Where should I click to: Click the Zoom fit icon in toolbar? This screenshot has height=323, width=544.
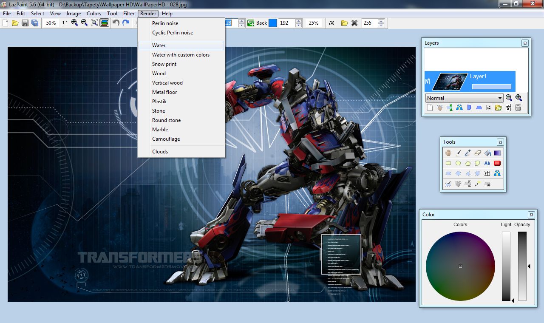pos(94,23)
